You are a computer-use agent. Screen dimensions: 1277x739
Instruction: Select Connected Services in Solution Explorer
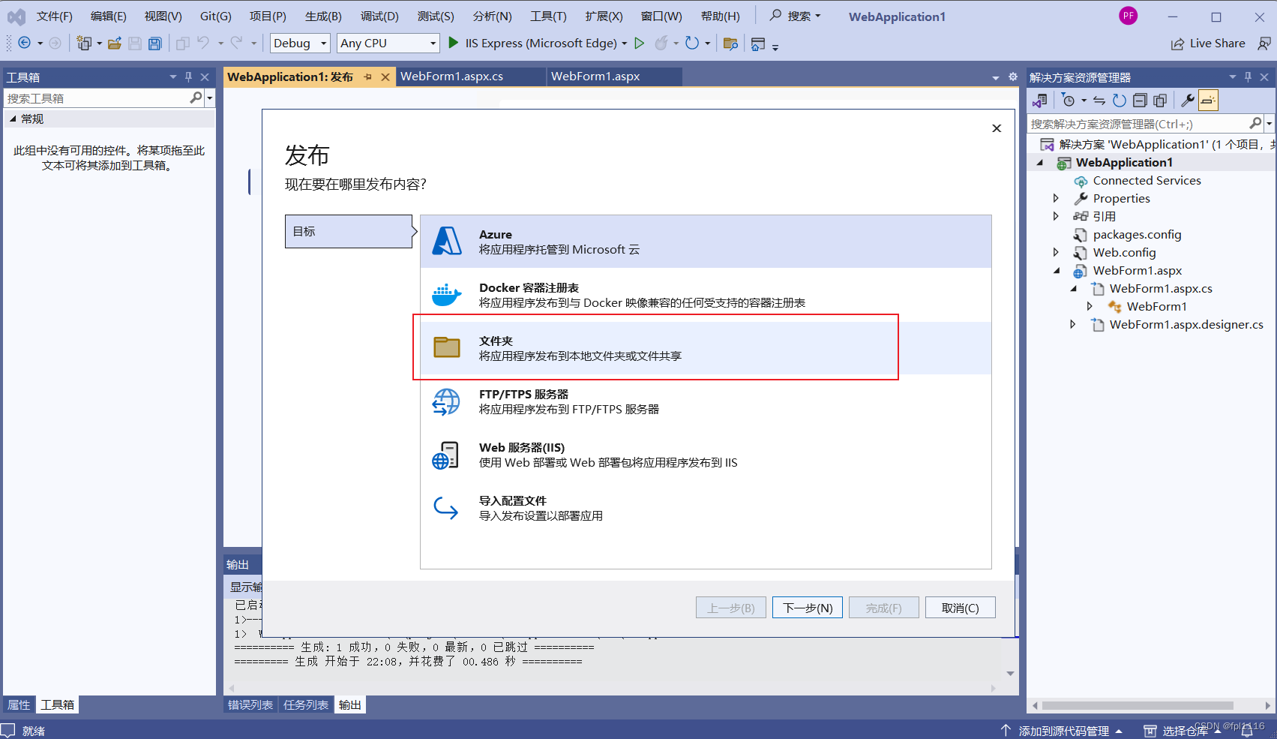click(x=1147, y=180)
